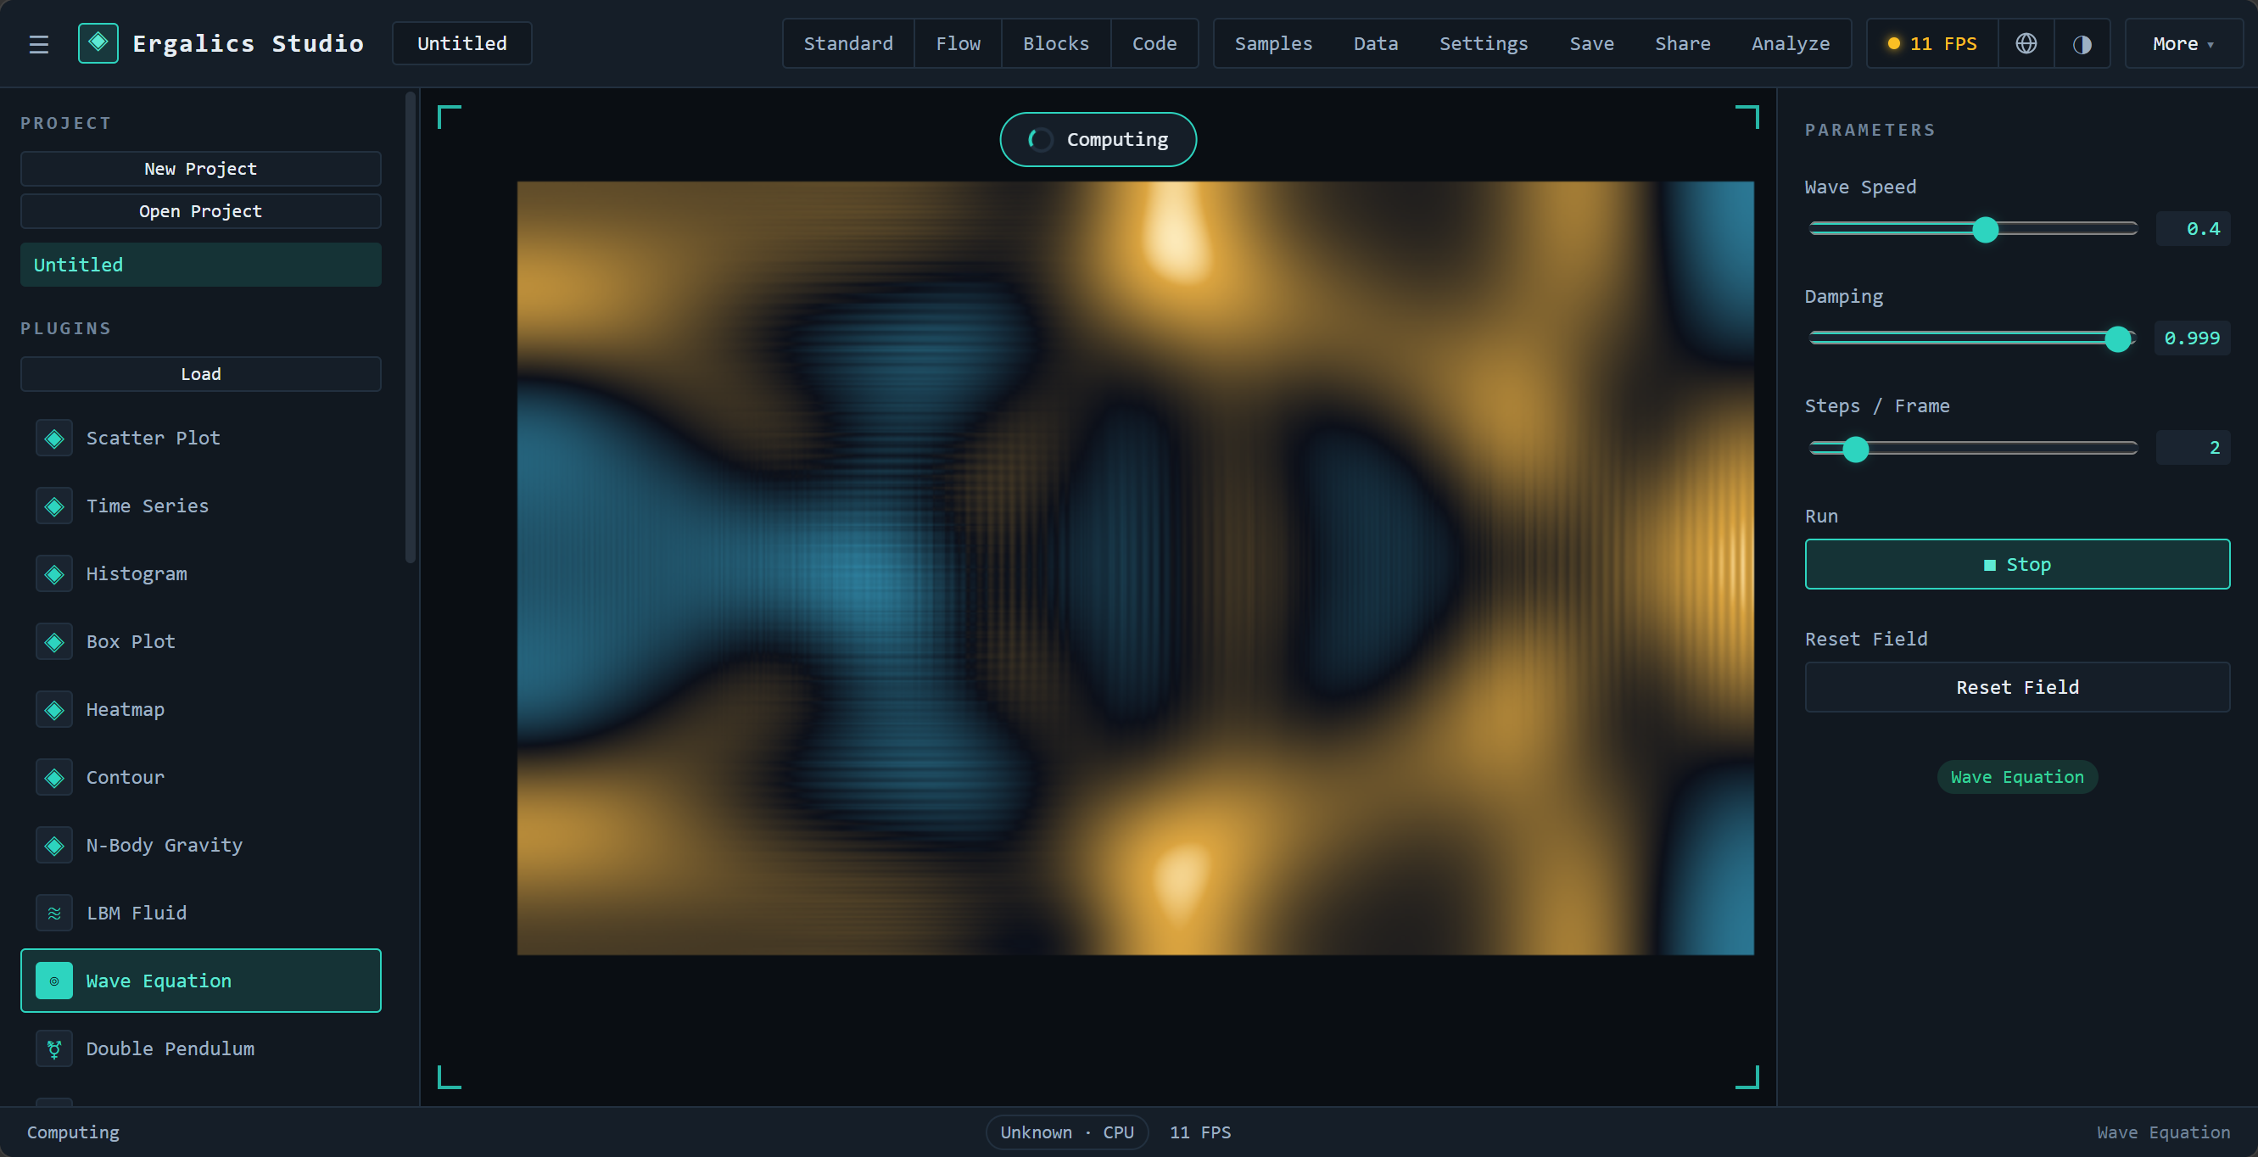Viewport: 2258px width, 1157px height.
Task: Adjust the Wave Speed slider
Action: tap(1973, 230)
